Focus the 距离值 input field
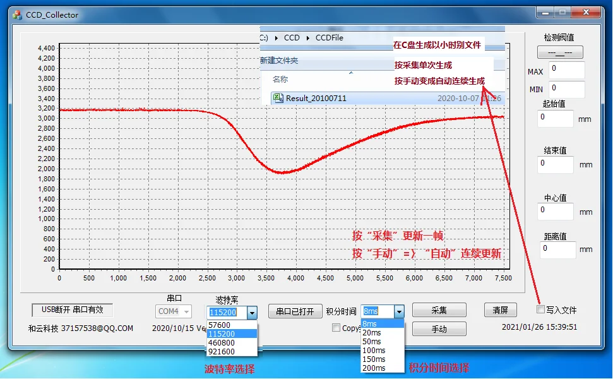Screen dimensions: 613x379 [x=558, y=250]
